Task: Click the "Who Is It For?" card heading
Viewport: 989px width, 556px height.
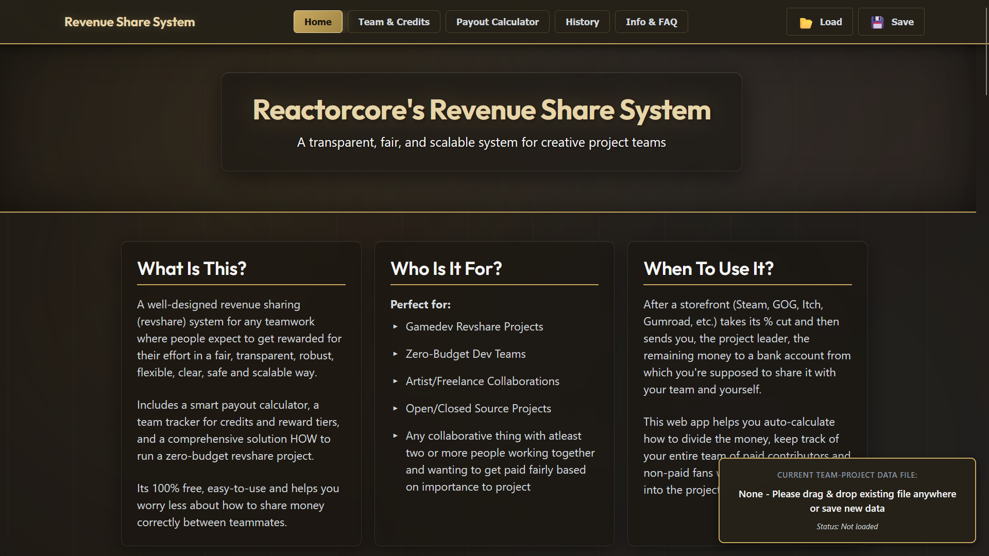Action: pyautogui.click(x=446, y=268)
